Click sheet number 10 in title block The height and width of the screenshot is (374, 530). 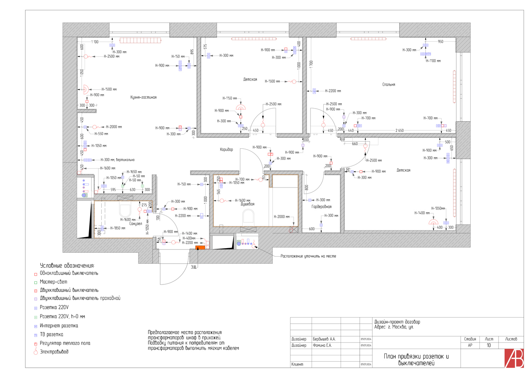pos(489,345)
